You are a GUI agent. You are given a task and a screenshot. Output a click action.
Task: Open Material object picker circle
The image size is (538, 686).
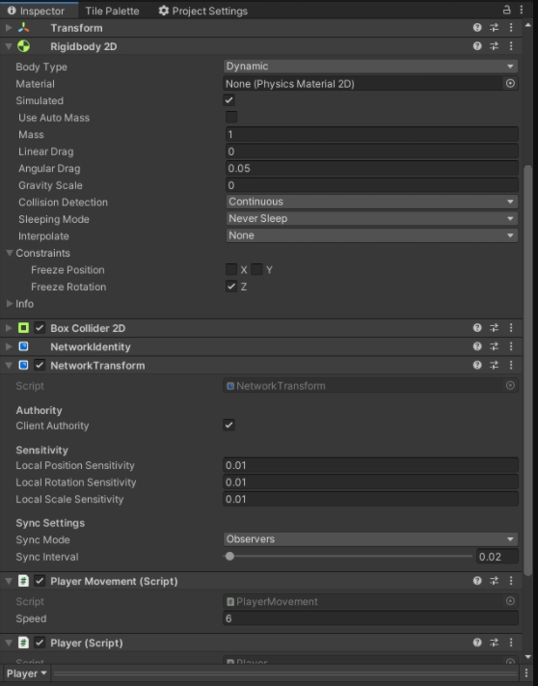click(510, 83)
